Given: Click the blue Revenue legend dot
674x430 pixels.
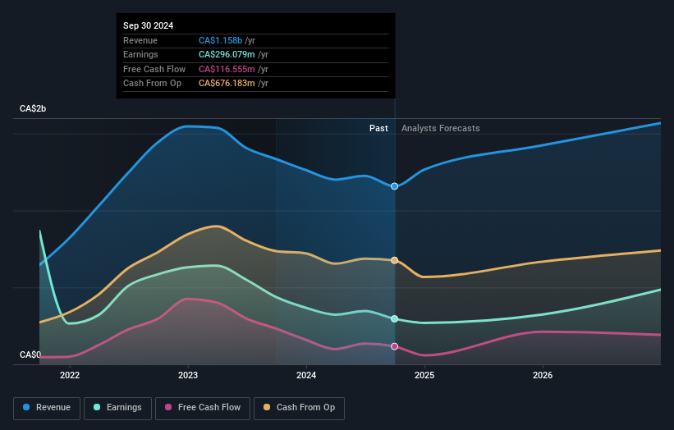Looking at the screenshot, I should (x=26, y=407).
